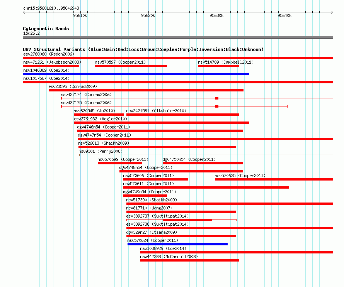
Task: Click the nsv437175 inner block marker
Action: (217, 106)
